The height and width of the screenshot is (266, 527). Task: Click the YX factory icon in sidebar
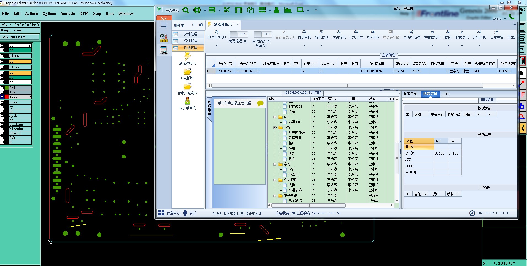(164, 38)
